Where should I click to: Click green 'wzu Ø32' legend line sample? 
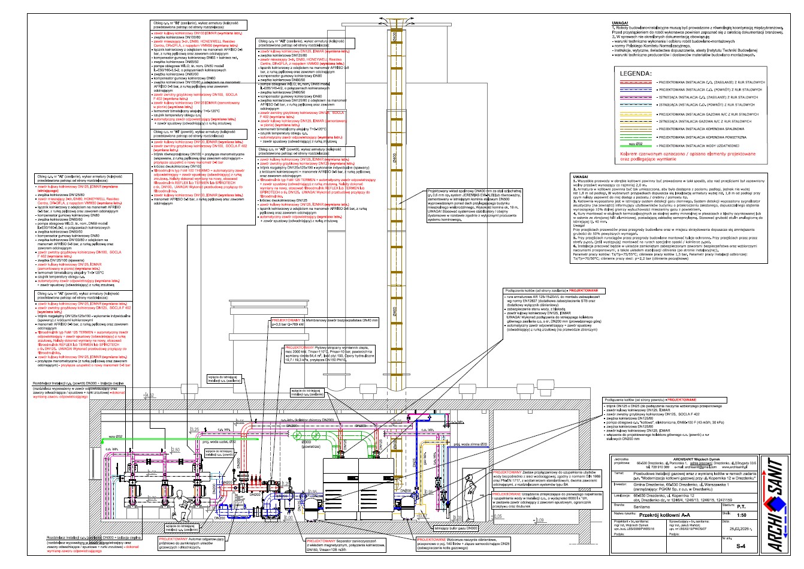[x=636, y=144]
